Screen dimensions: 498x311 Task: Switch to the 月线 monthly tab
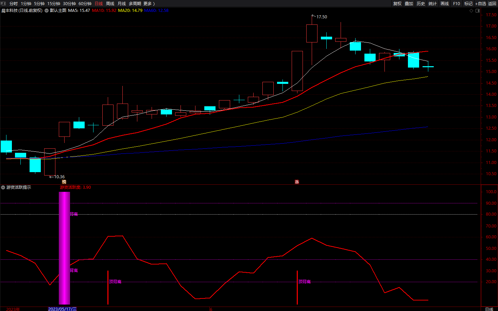pyautogui.click(x=122, y=4)
